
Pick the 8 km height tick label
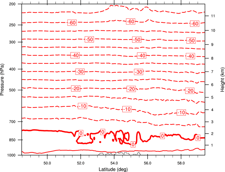212,58
